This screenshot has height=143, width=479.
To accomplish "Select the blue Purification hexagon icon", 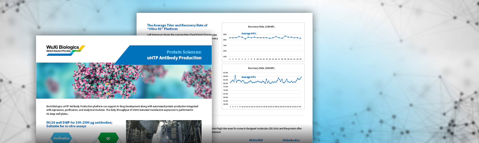I will (61, 138).
